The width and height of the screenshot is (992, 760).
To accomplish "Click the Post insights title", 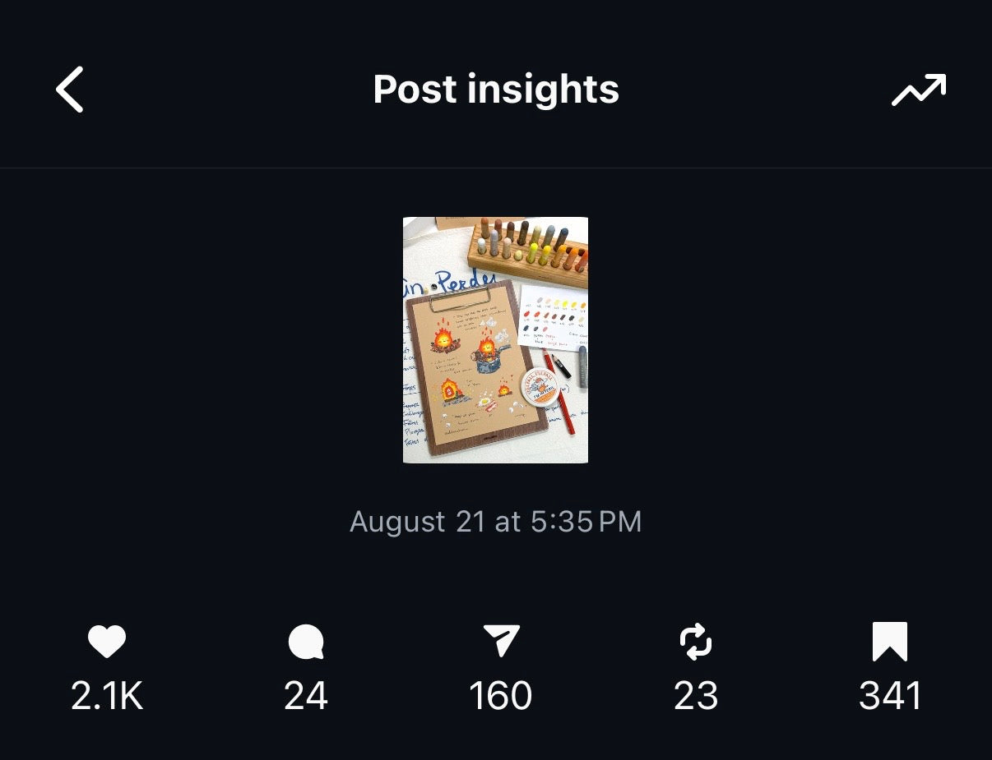I will [x=496, y=90].
